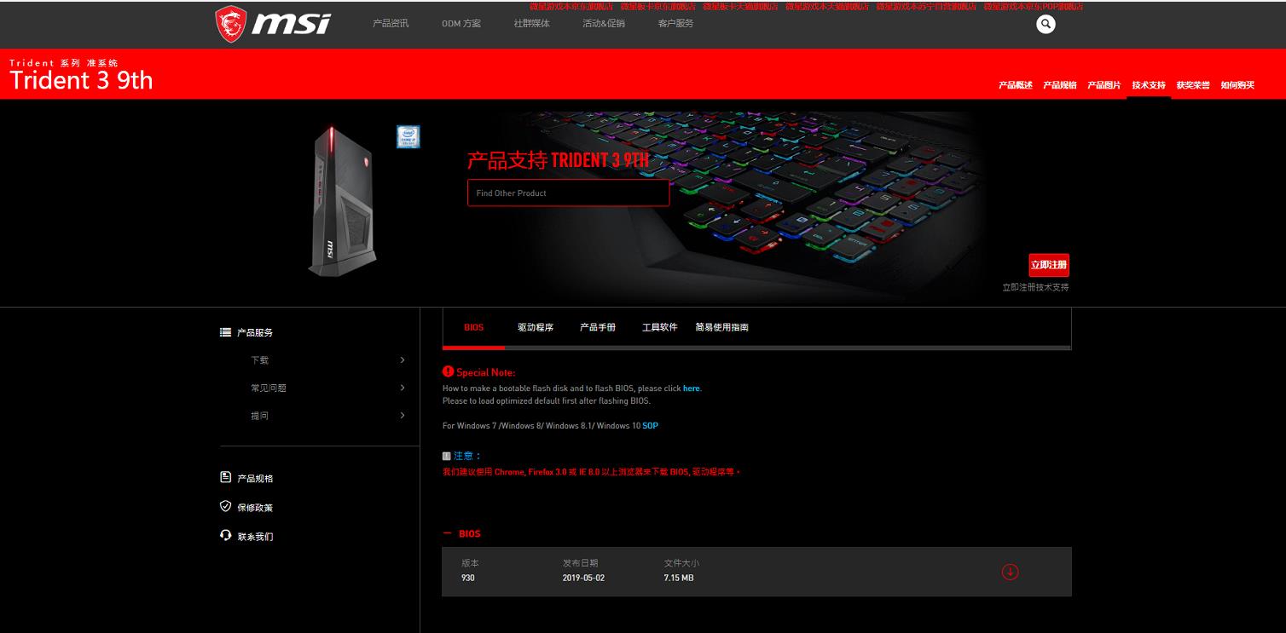The image size is (1286, 633).
Task: Open search with the magnifier icon
Action: pyautogui.click(x=1046, y=25)
